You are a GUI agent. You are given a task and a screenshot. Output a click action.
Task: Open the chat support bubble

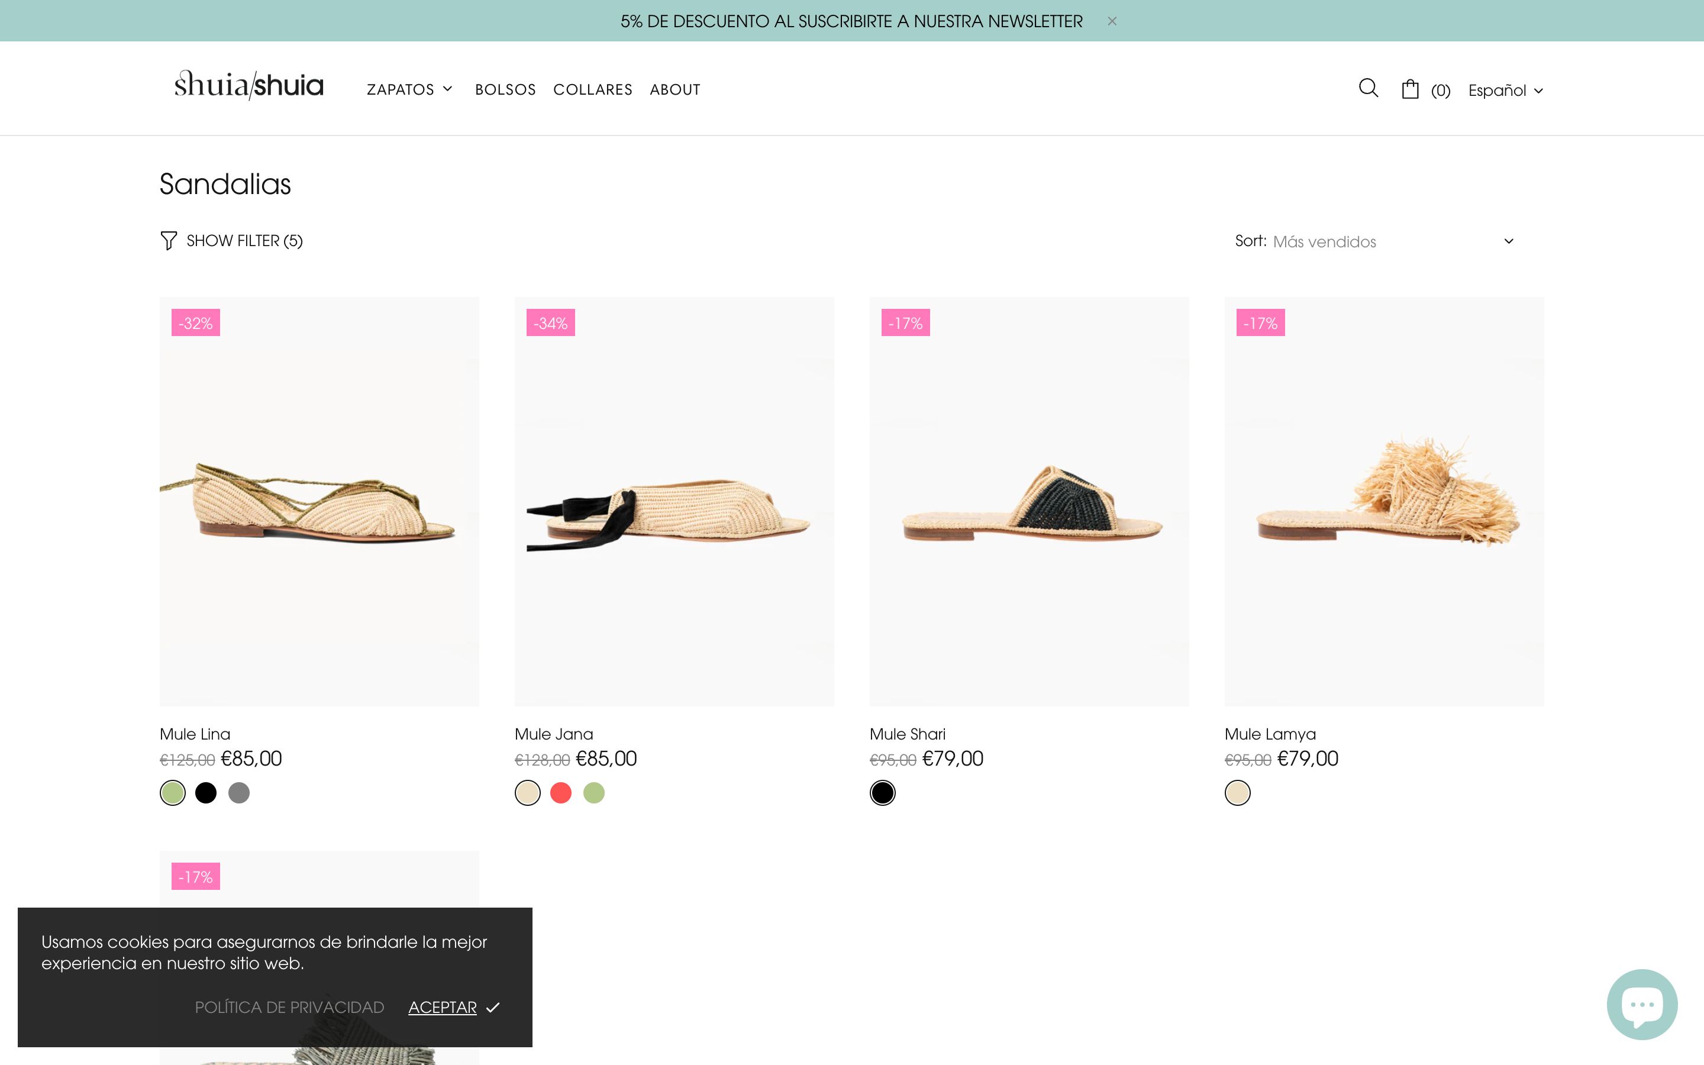(x=1644, y=1005)
